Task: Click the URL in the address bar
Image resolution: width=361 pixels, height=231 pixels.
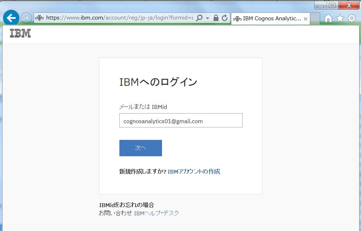Action: point(119,18)
